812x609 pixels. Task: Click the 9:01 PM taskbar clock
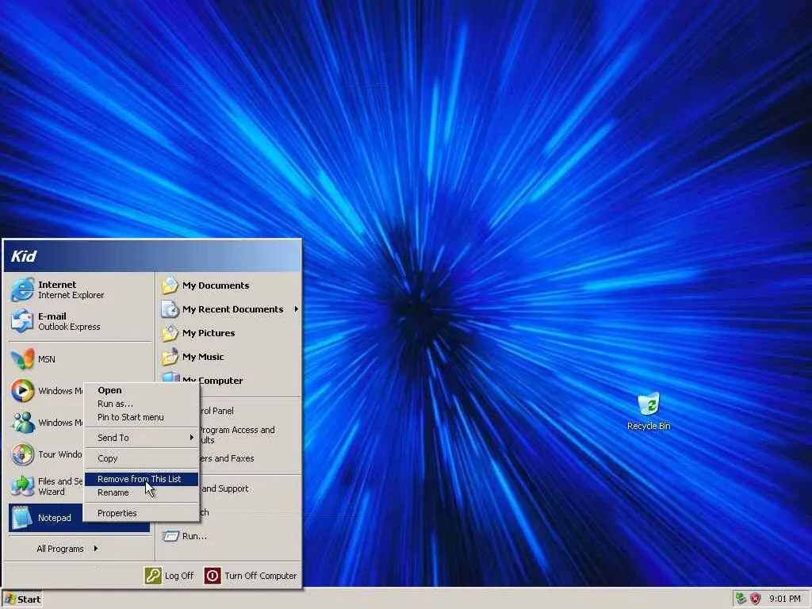click(x=784, y=599)
